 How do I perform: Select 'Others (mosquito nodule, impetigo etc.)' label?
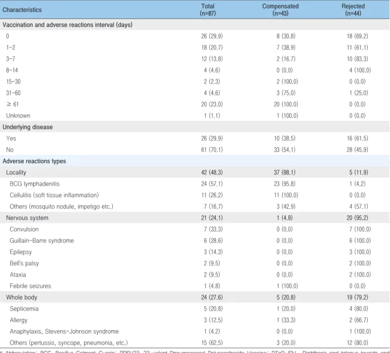[x=61, y=207]
